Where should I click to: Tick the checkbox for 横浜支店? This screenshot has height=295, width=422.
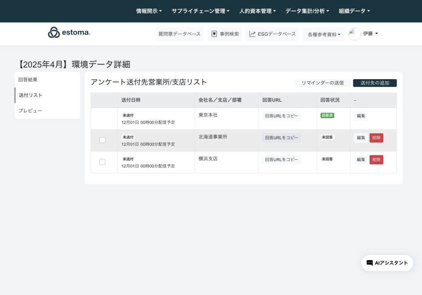click(x=102, y=162)
